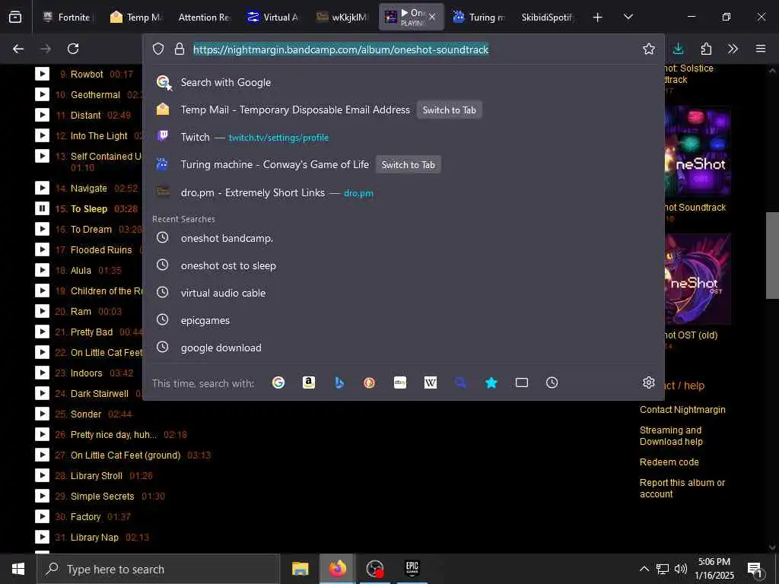The height and width of the screenshot is (584, 779).
Task: Click the page vertical scrollbar thumb
Action: click(x=772, y=255)
